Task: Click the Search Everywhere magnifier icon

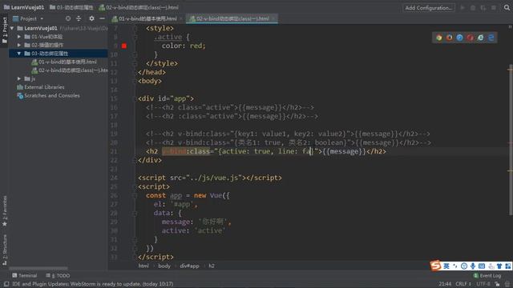Action: pos(507,7)
